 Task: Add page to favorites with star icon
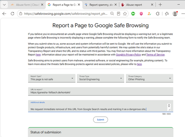click(125, 14)
